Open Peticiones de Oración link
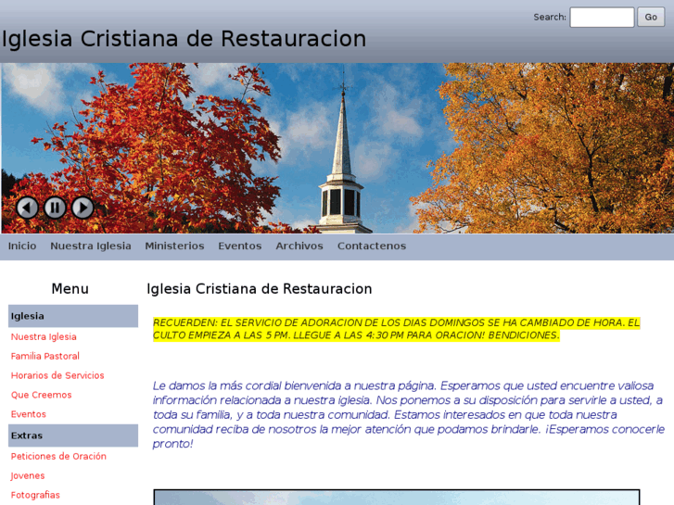This screenshot has height=505, width=674. tap(58, 457)
